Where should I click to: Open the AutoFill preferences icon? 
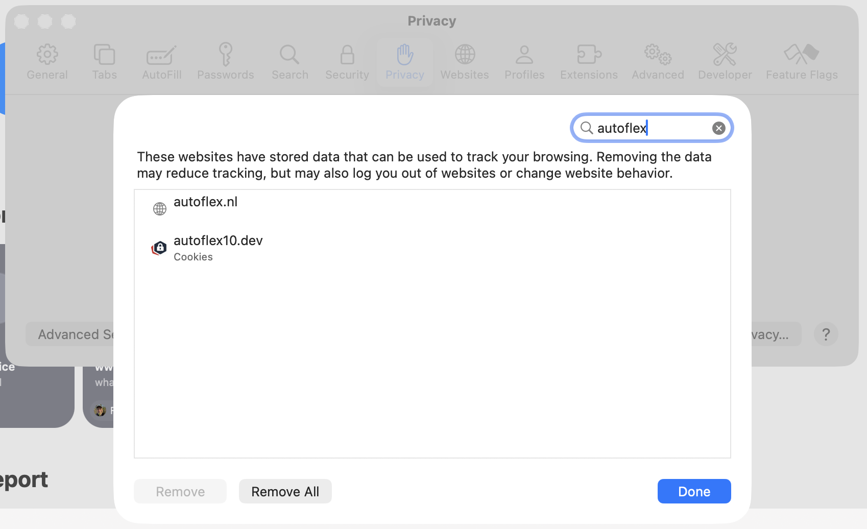161,55
